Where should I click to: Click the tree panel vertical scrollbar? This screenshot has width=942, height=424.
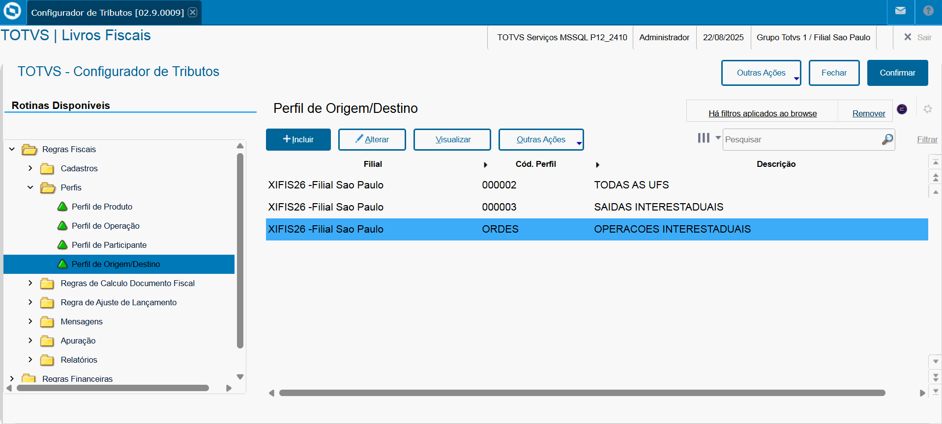(240, 251)
